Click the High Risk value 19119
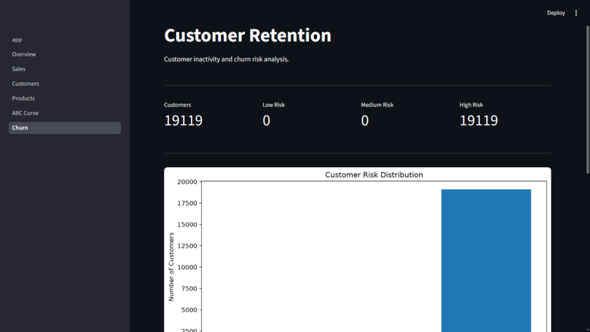The height and width of the screenshot is (332, 590). click(x=479, y=120)
